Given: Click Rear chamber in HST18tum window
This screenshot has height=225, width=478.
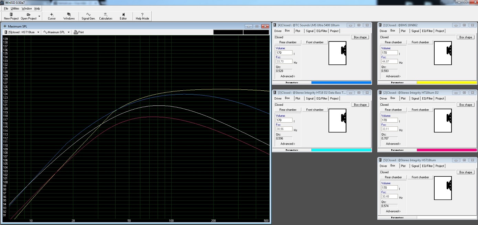Looking at the screenshot, I should tap(393, 177).
